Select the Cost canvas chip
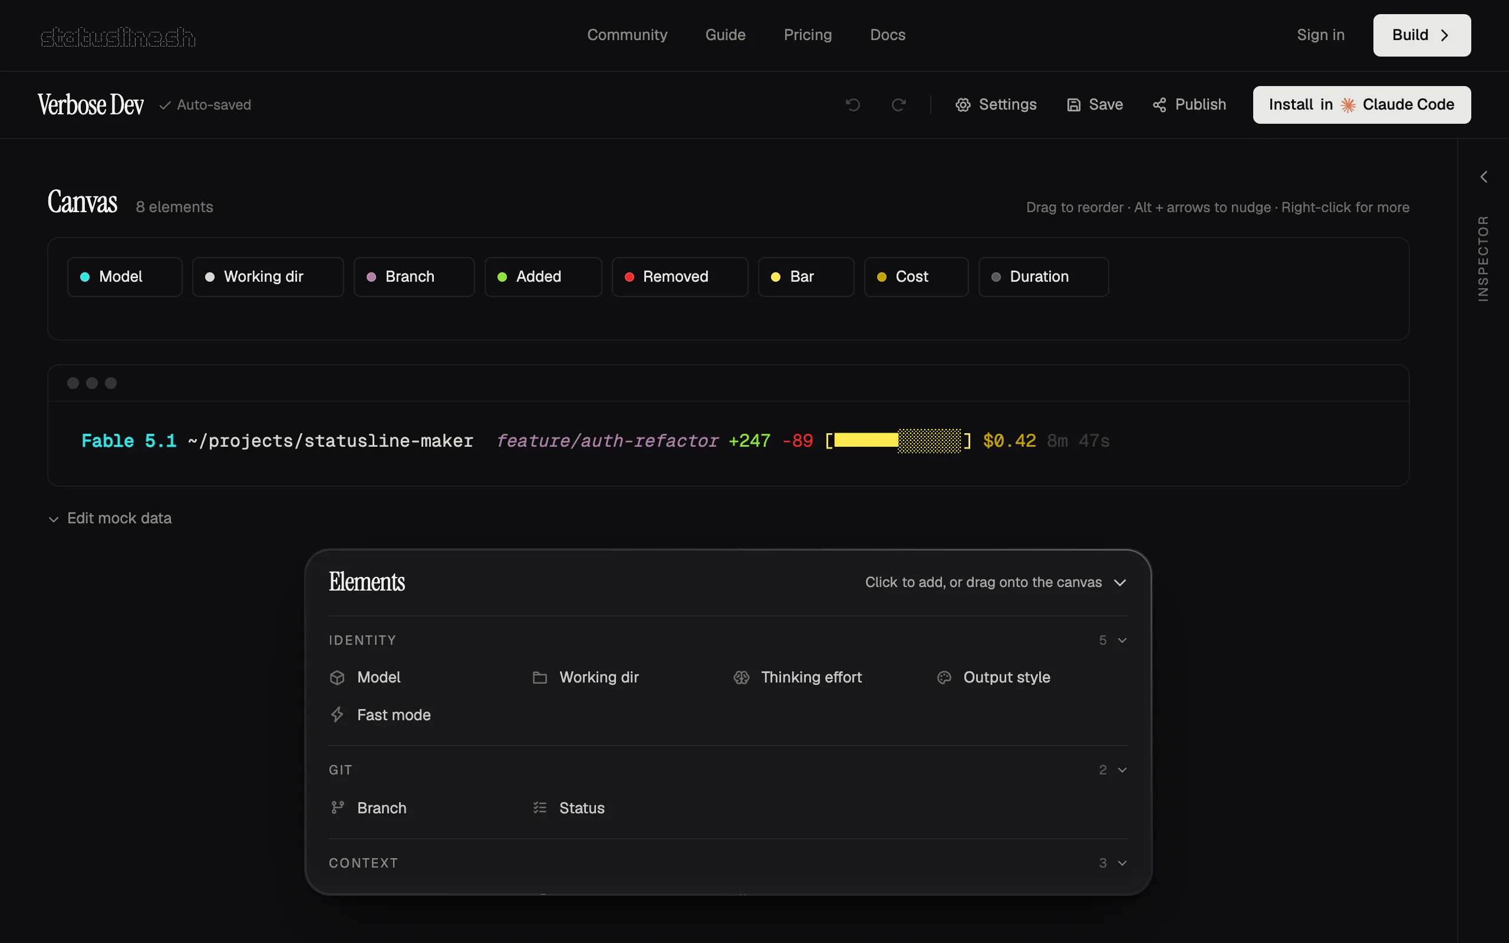This screenshot has height=943, width=1509. (x=916, y=277)
